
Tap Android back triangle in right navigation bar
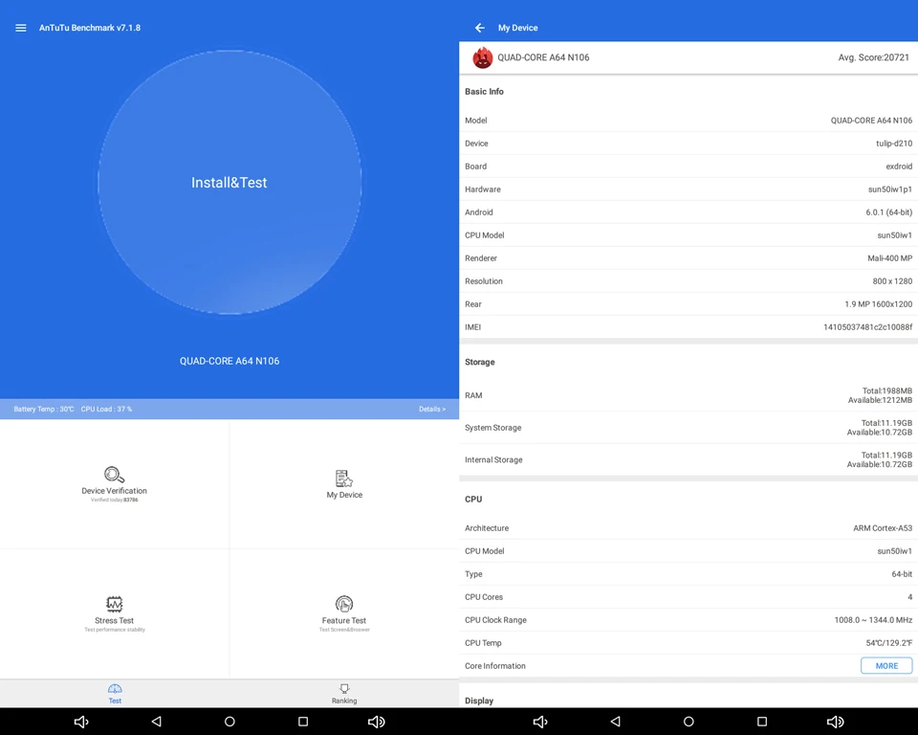[x=615, y=722]
